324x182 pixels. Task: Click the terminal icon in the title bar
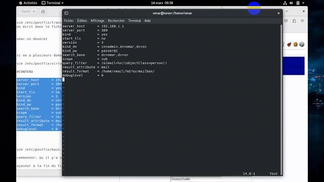(x=66, y=13)
